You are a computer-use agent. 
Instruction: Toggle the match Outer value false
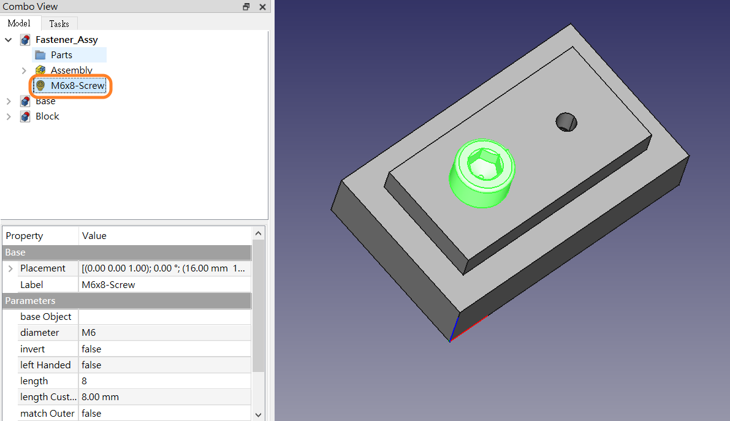click(x=165, y=413)
